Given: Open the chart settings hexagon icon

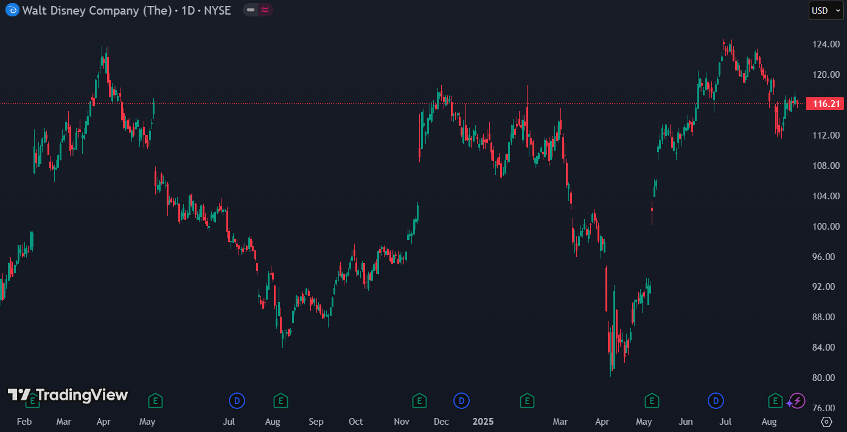Looking at the screenshot, I should pos(826,422).
